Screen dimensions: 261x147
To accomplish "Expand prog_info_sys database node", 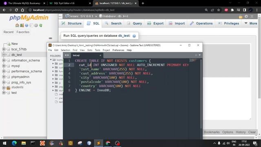I will coord(4,82).
